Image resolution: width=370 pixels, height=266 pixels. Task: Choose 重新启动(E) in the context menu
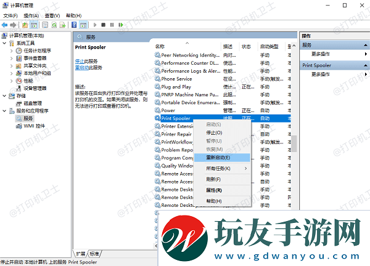(x=222, y=158)
